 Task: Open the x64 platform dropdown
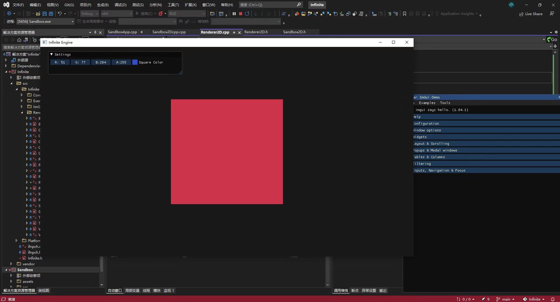click(x=117, y=14)
